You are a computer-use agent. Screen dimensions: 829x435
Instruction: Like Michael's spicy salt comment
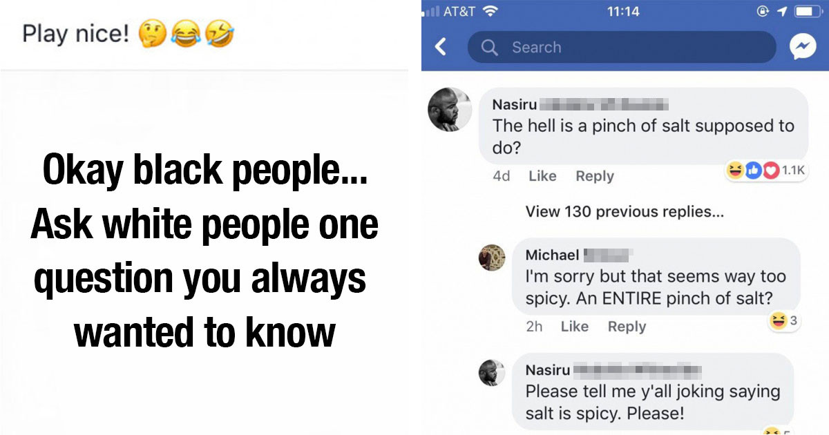click(x=575, y=326)
